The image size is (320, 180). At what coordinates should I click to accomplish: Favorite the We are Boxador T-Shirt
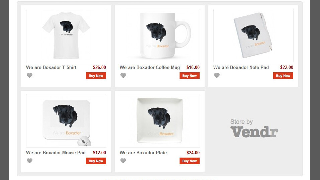(x=30, y=76)
